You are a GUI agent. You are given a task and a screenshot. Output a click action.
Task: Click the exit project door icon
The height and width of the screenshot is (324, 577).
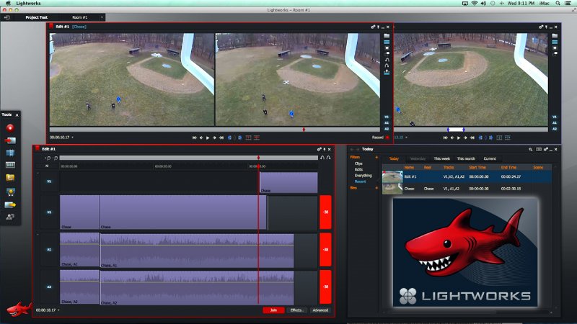[6, 17]
